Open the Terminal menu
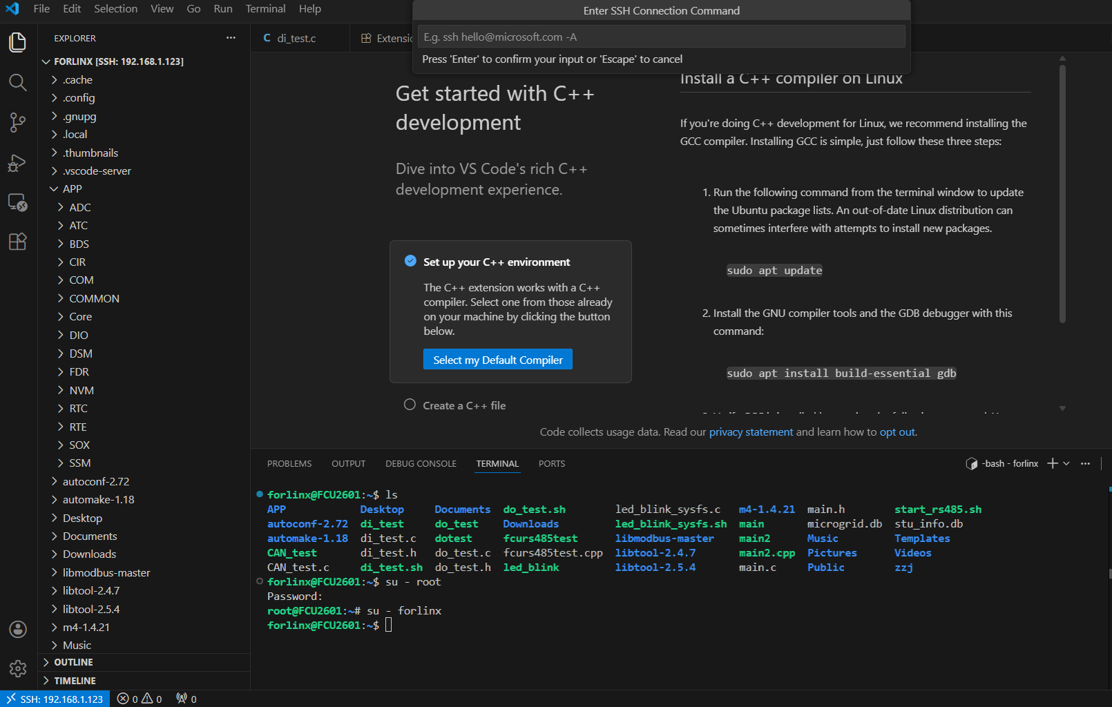 (x=265, y=9)
